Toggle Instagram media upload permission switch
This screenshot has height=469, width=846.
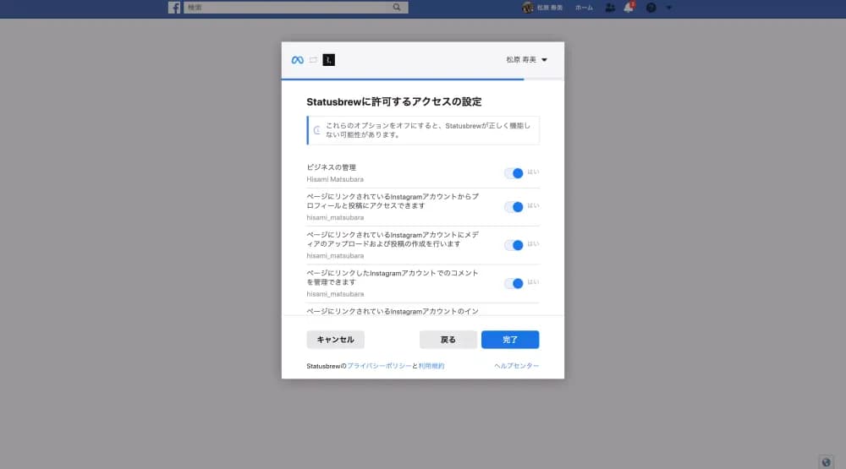514,245
